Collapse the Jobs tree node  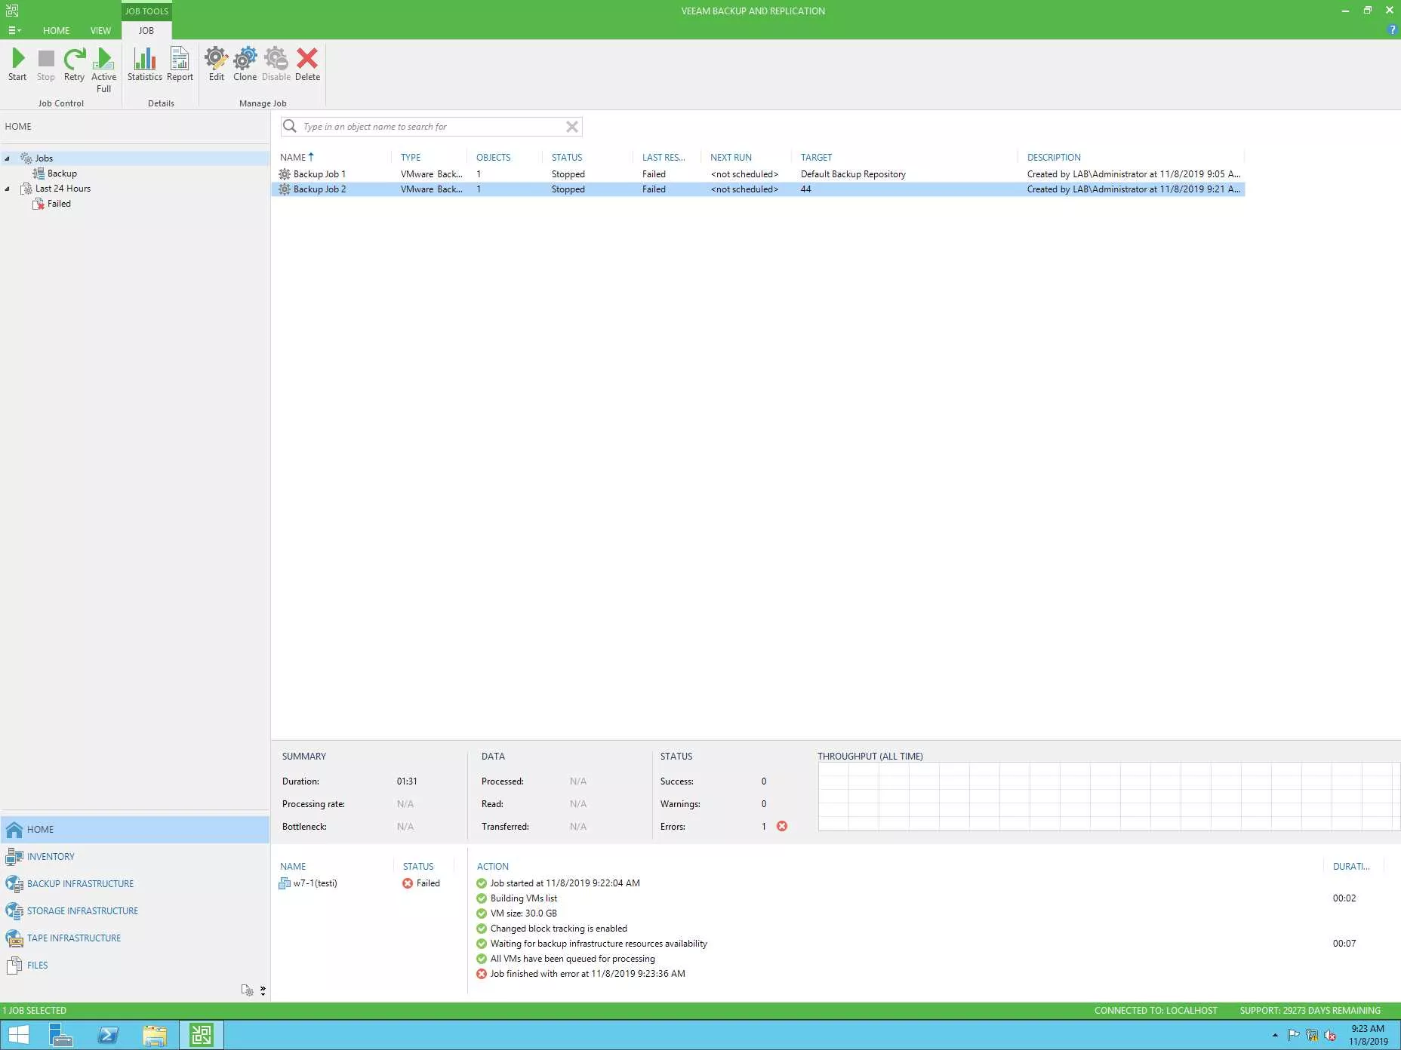8,158
